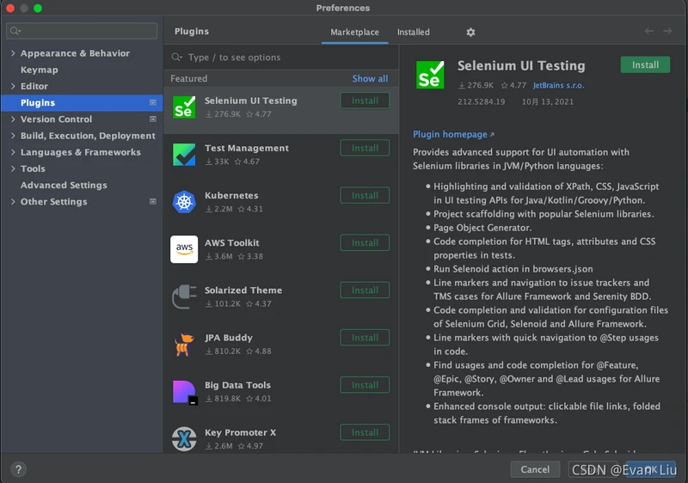Click the Big Data Tools icon
688x483 pixels.
click(x=184, y=392)
